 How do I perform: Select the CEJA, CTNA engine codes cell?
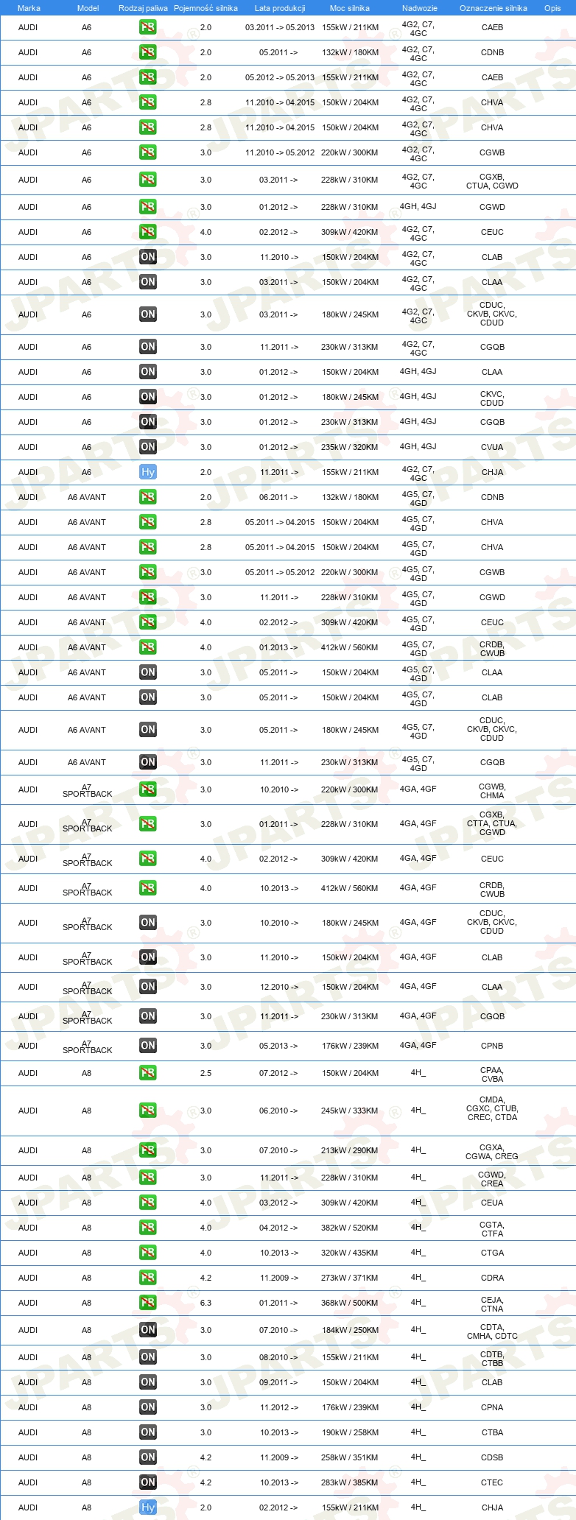pyautogui.click(x=492, y=1304)
